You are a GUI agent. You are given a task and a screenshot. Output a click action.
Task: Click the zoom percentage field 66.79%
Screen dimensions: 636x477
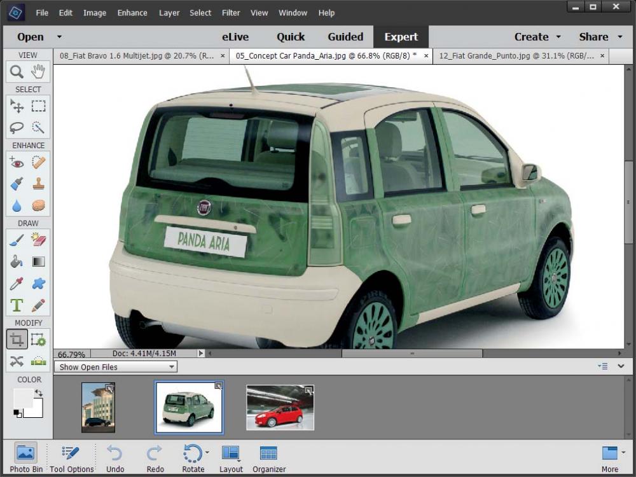click(71, 354)
